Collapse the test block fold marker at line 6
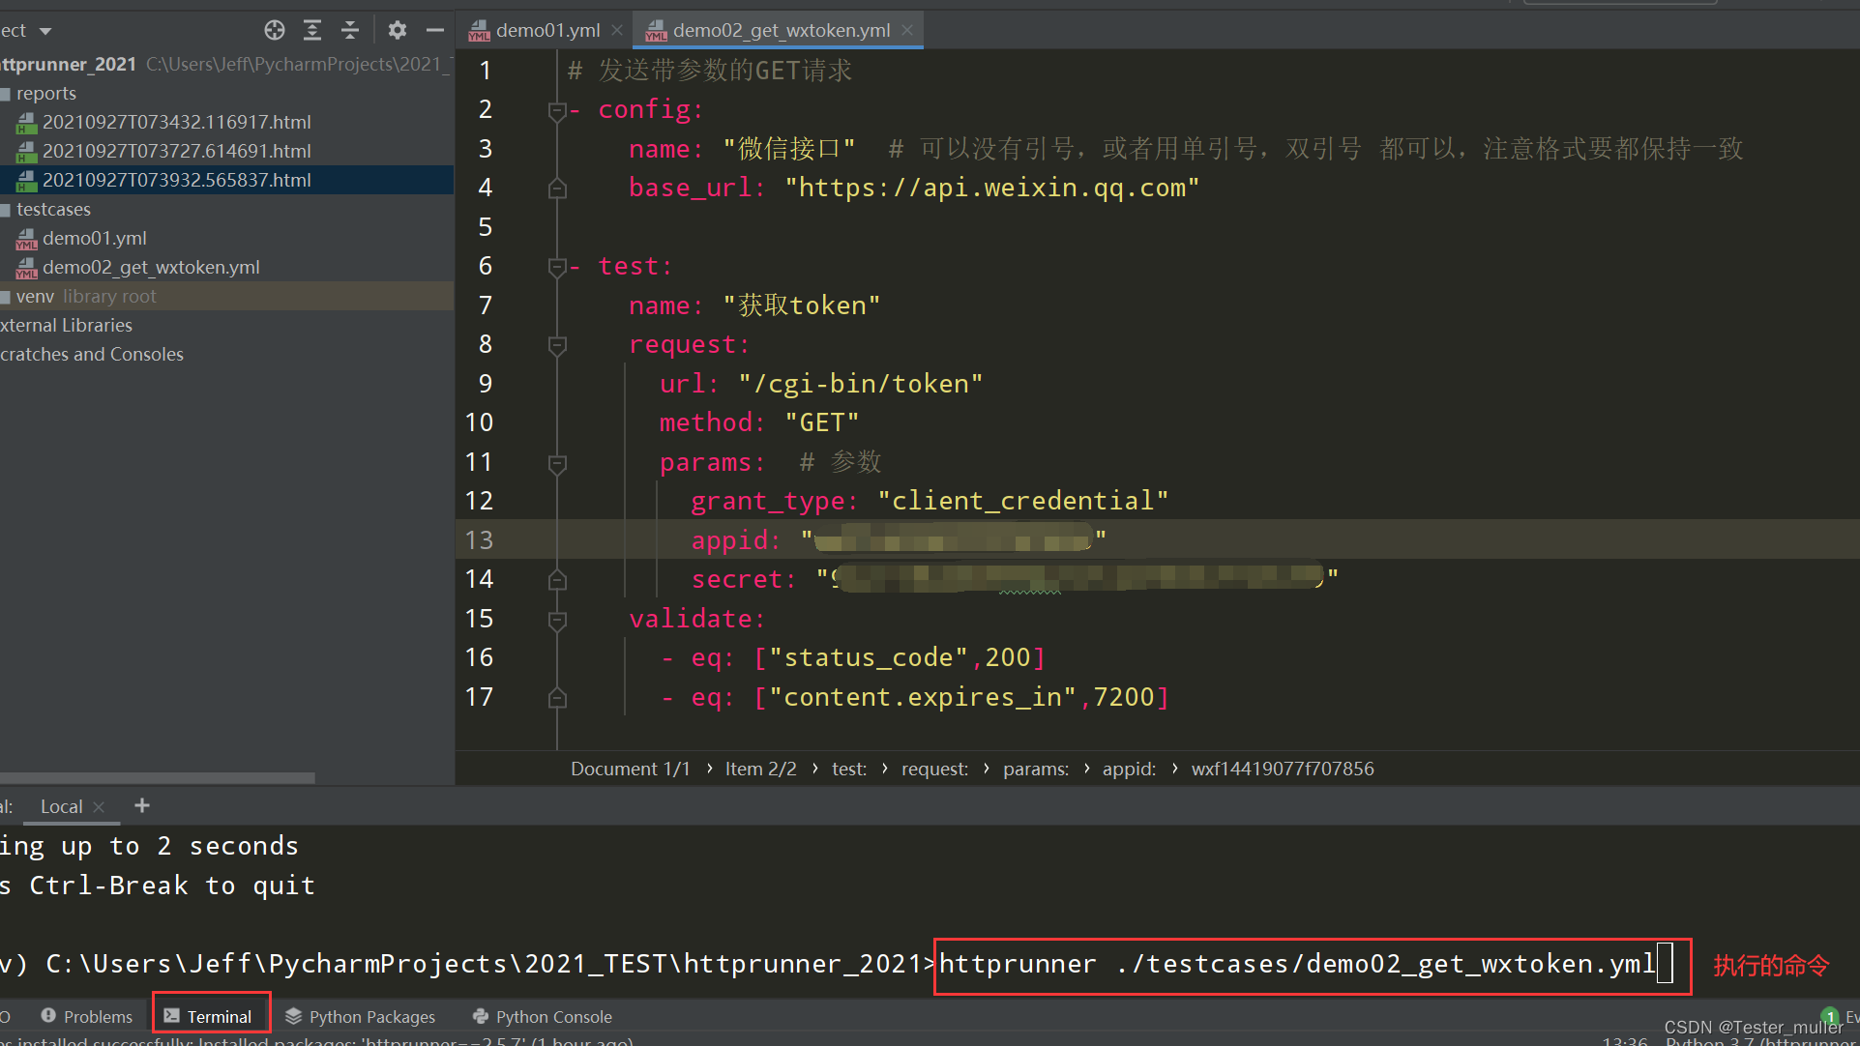The width and height of the screenshot is (1860, 1046). point(557,267)
